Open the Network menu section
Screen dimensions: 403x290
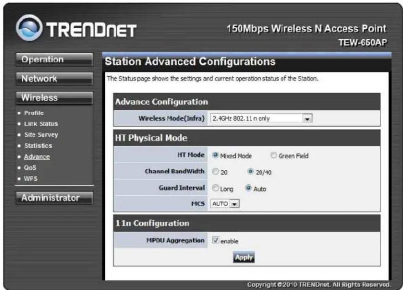pyautogui.click(x=54, y=78)
